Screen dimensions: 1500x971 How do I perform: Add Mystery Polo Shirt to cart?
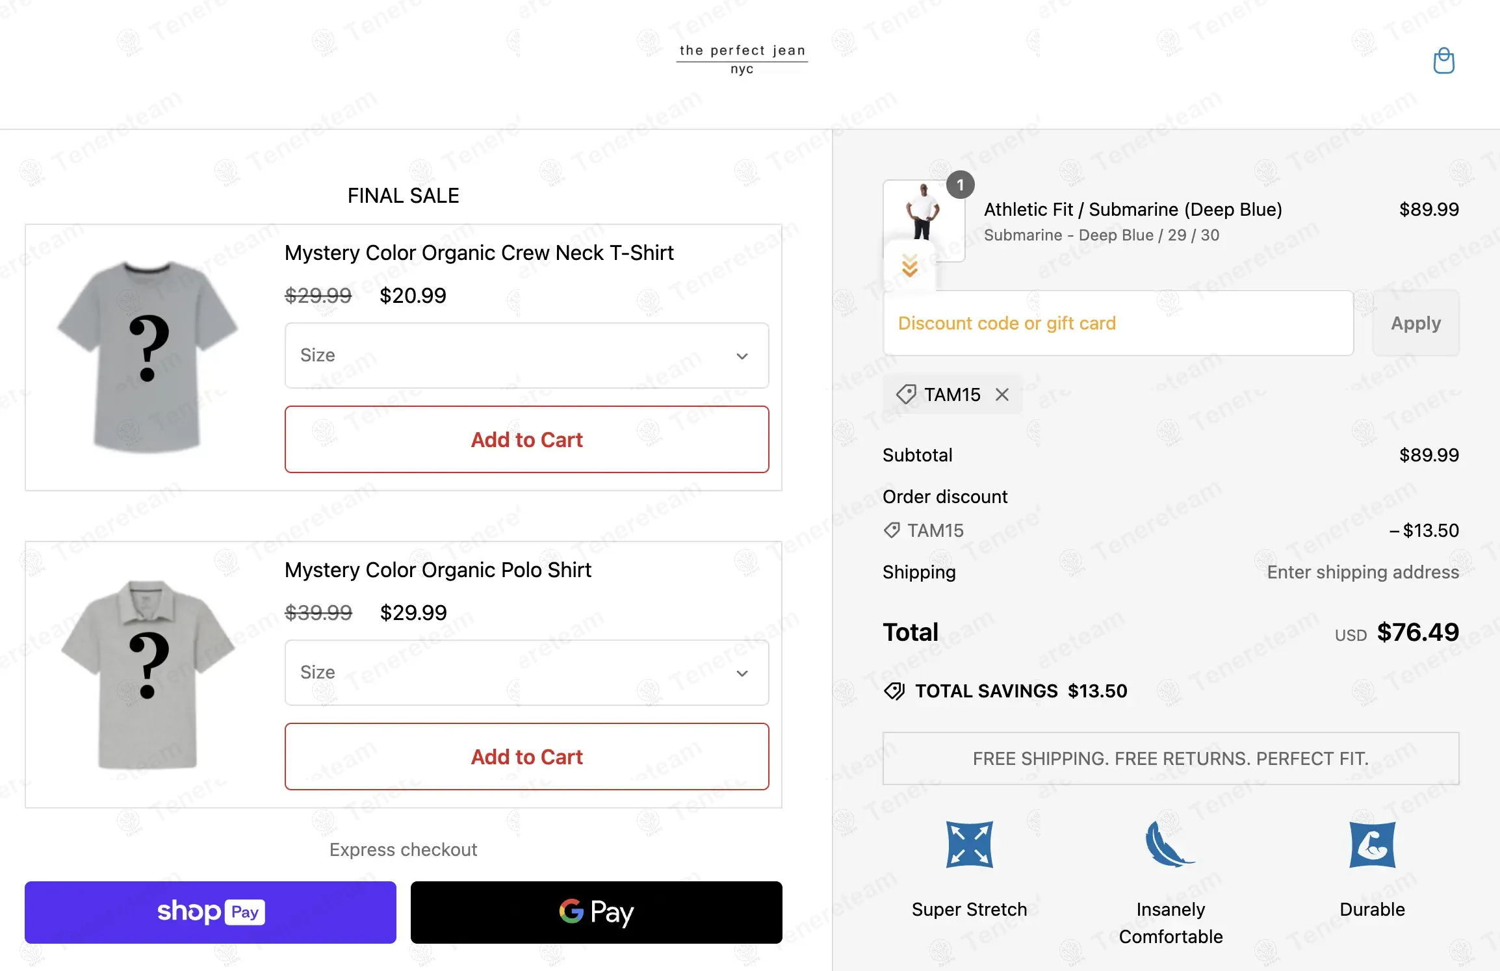click(526, 757)
